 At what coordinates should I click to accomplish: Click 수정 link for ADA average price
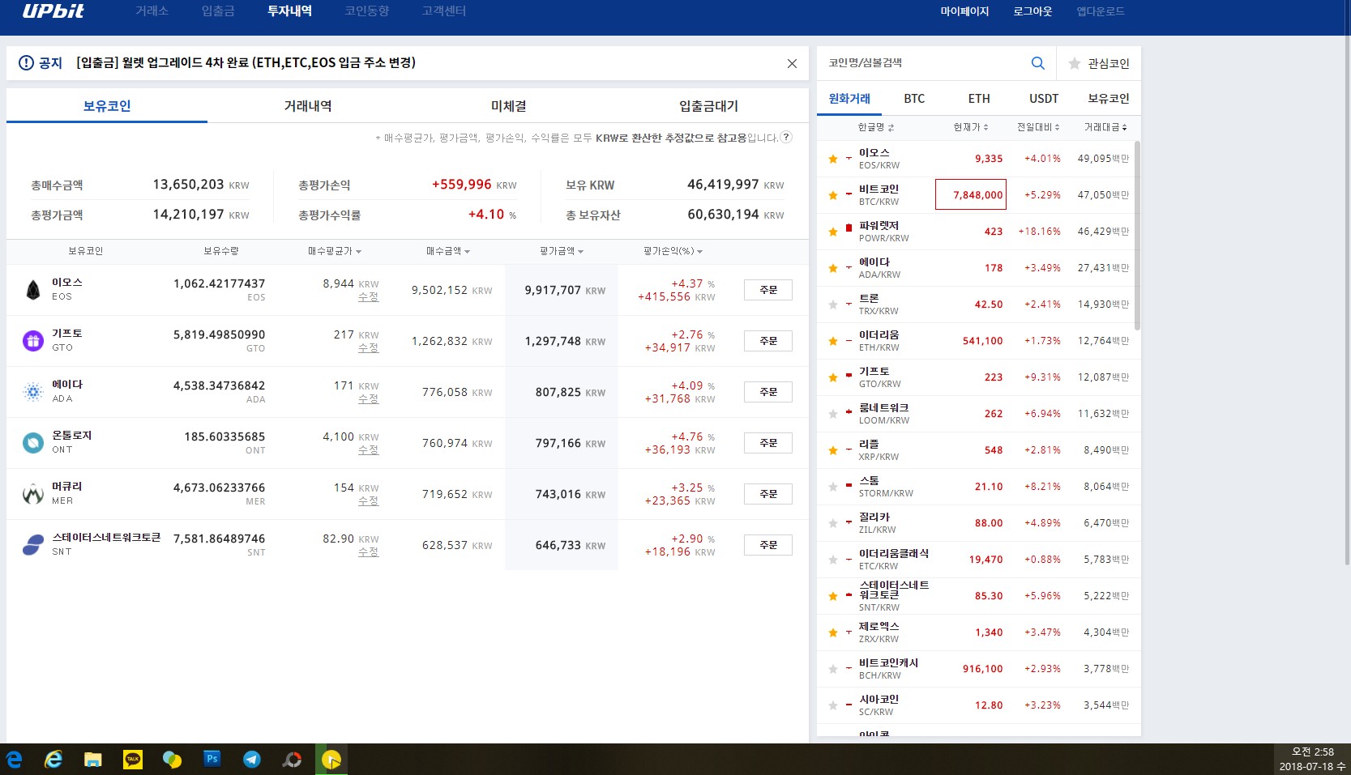[369, 399]
